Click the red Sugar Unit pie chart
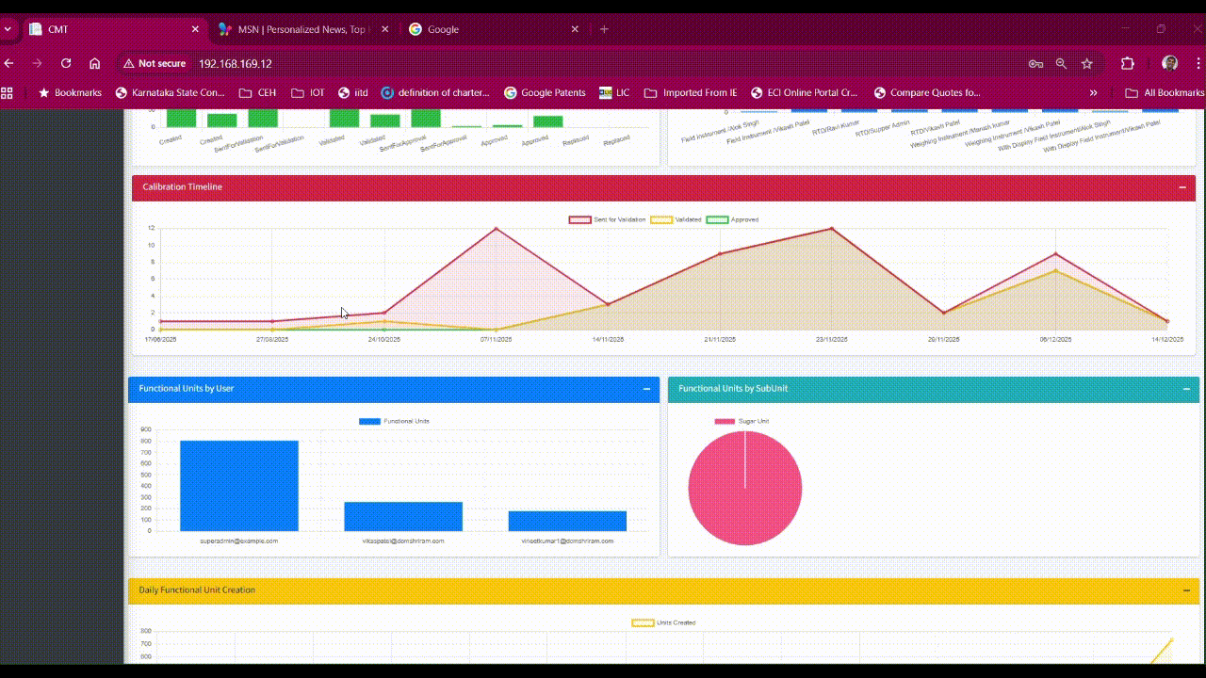The height and width of the screenshot is (678, 1206). 745,488
